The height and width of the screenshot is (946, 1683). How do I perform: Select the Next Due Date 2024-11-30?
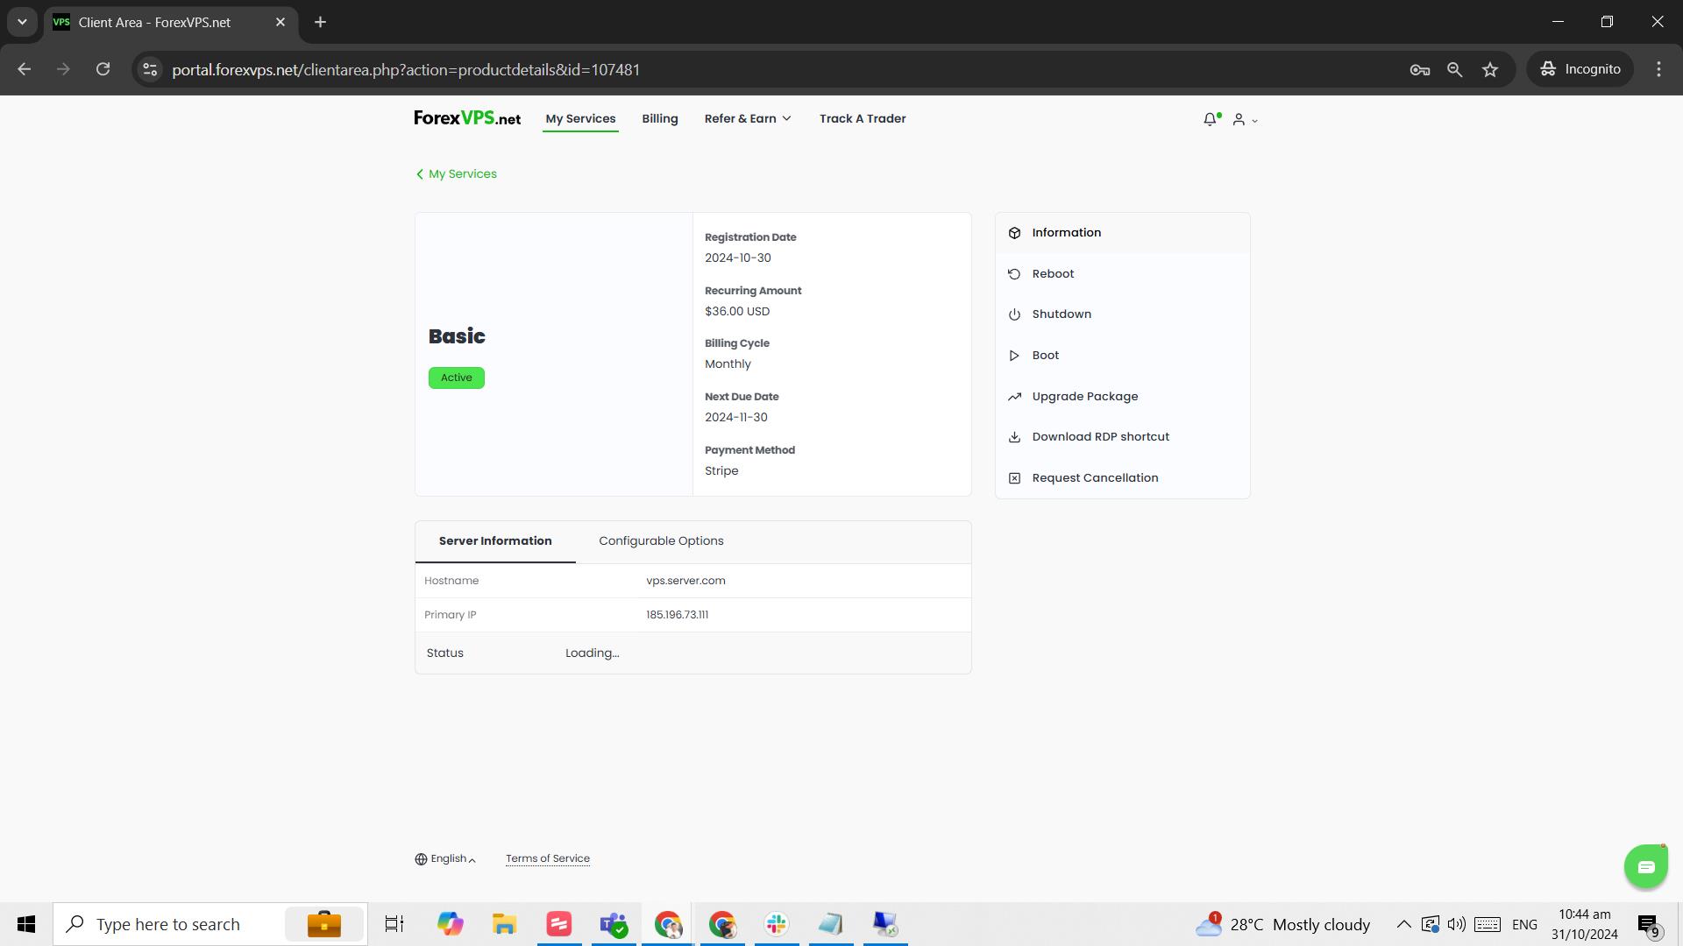click(x=736, y=418)
